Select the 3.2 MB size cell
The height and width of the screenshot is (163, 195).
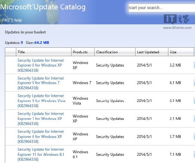175,65
